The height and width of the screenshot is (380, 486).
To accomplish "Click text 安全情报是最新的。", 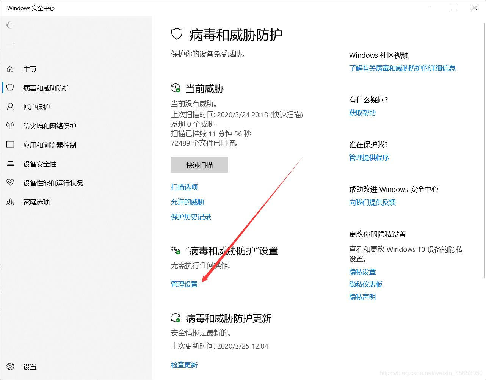I will pos(201,333).
